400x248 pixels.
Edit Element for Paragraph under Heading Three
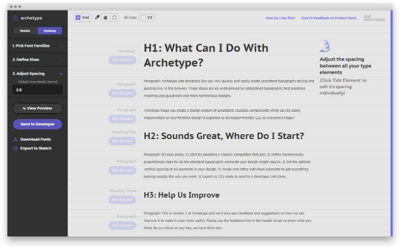click(x=122, y=226)
